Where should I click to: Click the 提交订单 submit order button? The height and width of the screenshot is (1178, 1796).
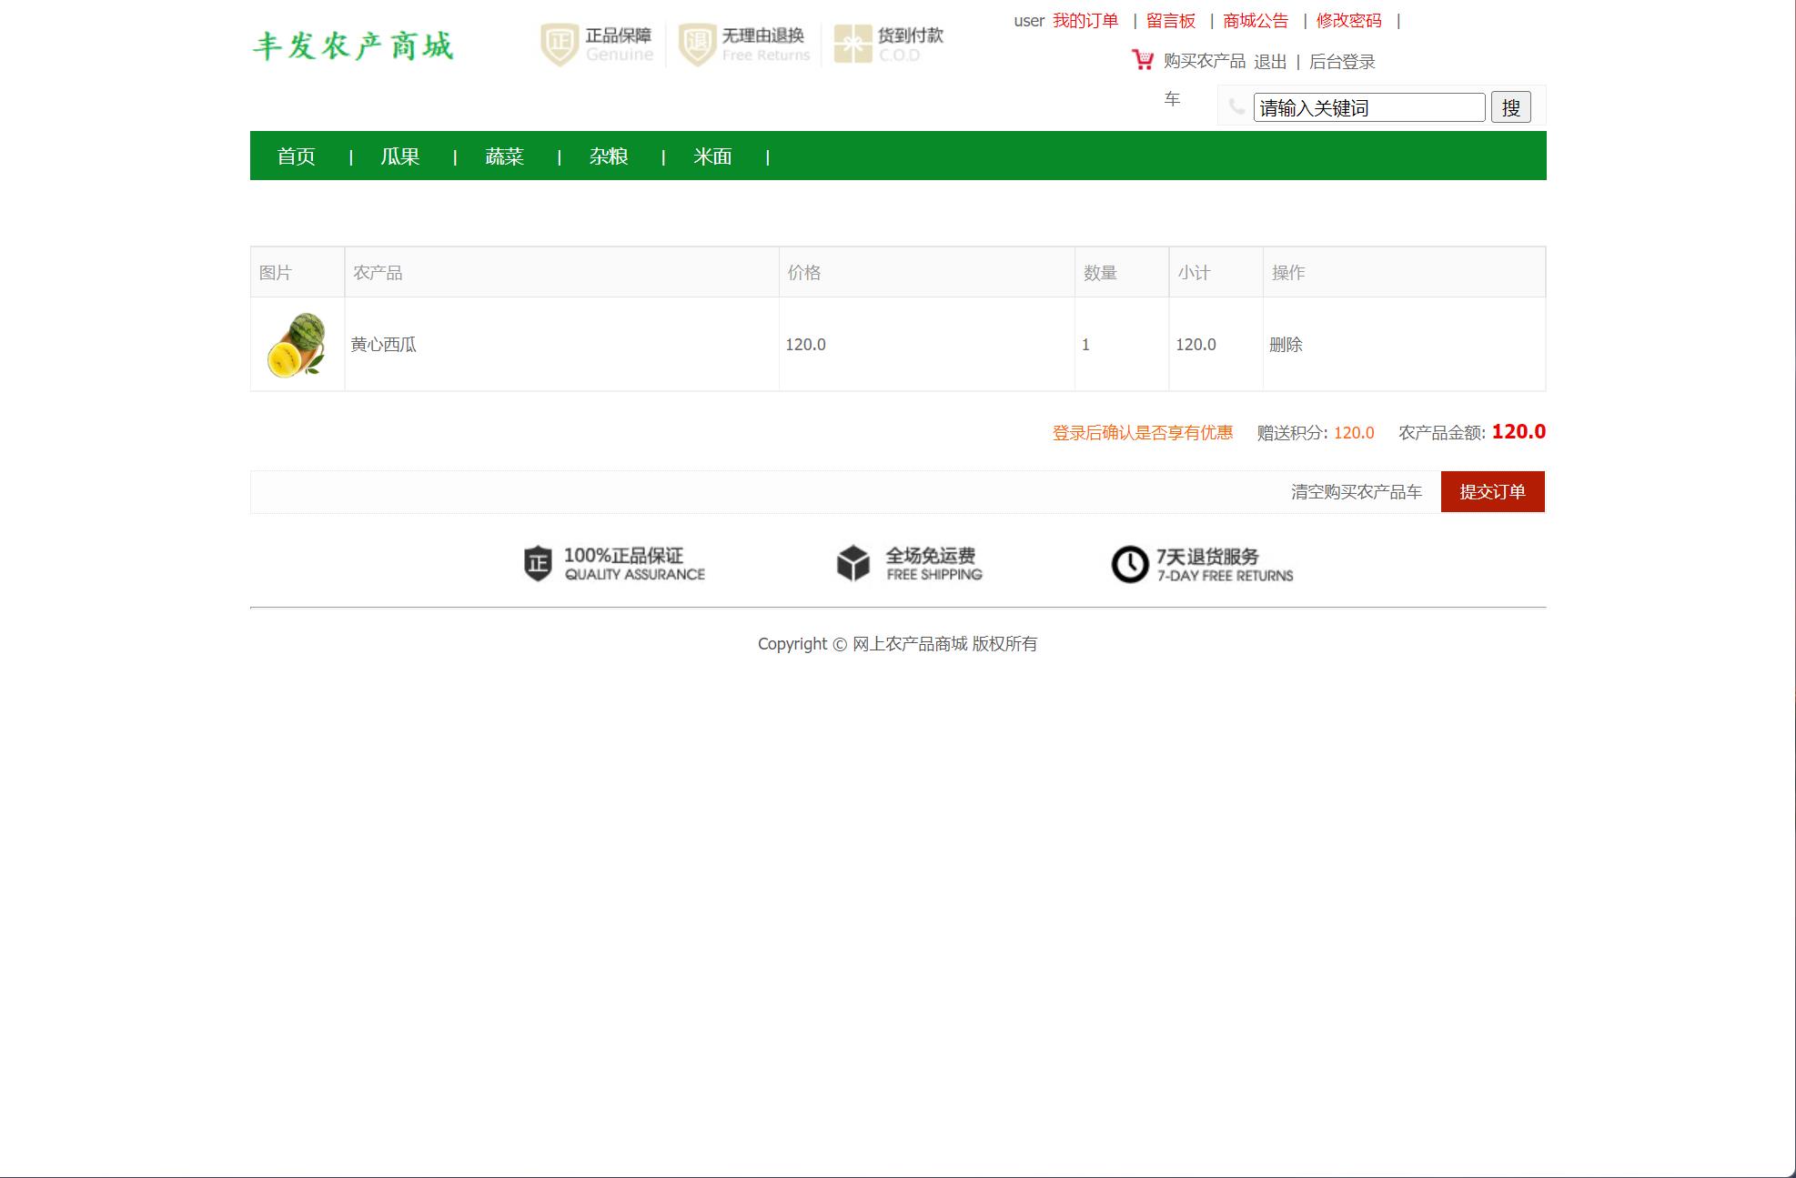pos(1491,490)
